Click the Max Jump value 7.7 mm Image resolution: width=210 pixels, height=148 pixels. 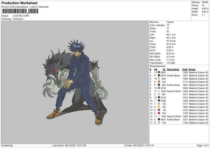coord(170,60)
